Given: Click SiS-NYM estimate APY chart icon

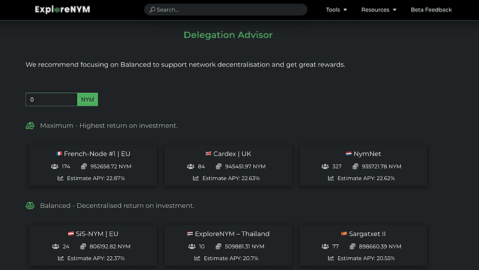Looking at the screenshot, I should pos(60,258).
